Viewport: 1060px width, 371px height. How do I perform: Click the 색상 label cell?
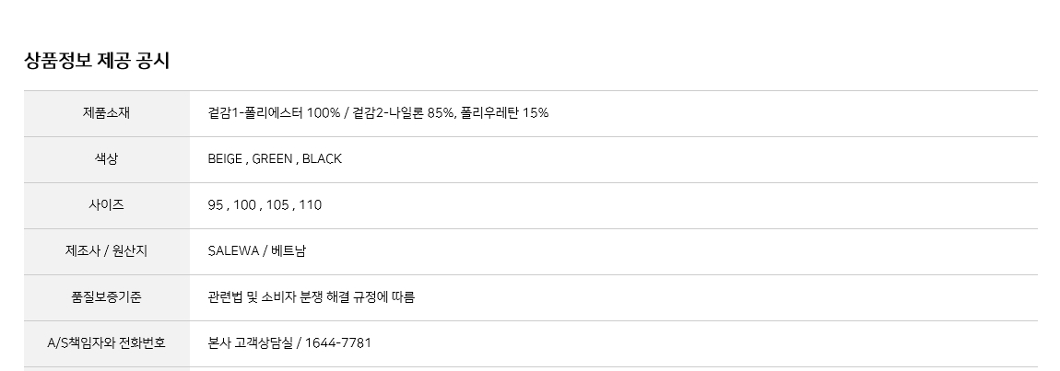(x=106, y=159)
